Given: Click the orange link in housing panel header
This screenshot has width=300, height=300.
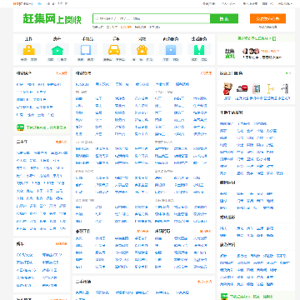Looking at the screenshot, I should [61, 73].
